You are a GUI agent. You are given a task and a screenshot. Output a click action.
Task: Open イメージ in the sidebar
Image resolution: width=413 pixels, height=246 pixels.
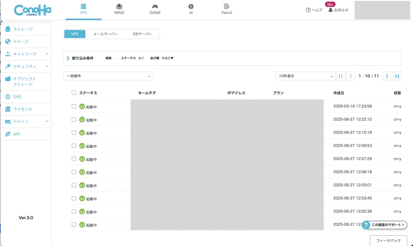[26, 42]
